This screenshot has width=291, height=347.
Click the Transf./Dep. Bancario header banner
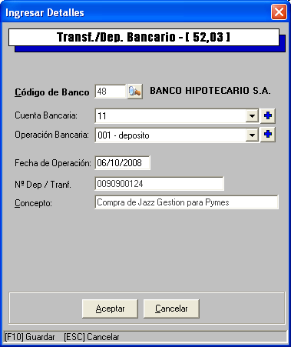[x=144, y=37]
